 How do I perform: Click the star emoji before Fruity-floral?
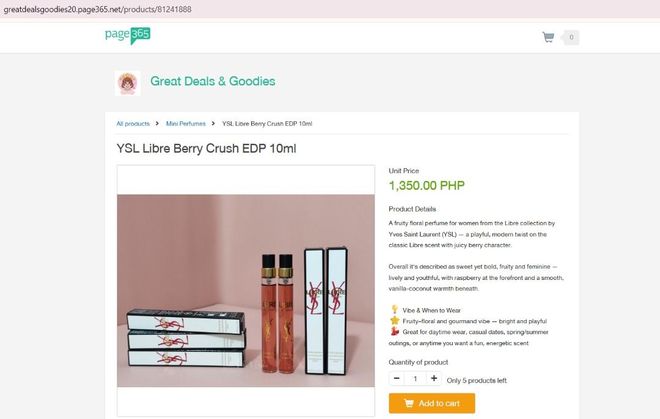point(395,321)
